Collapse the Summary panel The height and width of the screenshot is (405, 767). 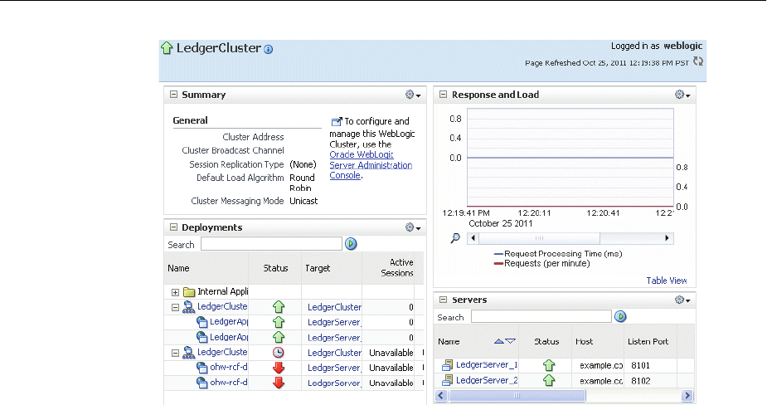tap(173, 95)
